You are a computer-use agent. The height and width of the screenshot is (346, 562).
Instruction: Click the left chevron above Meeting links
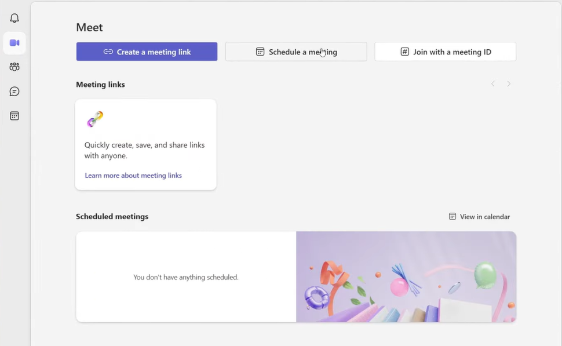pyautogui.click(x=492, y=83)
